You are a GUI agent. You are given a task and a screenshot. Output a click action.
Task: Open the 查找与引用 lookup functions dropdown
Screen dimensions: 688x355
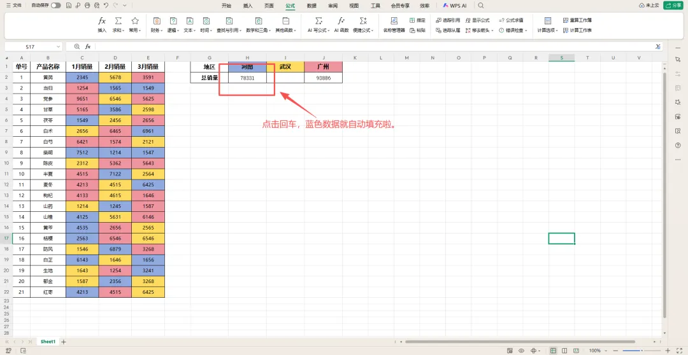pyautogui.click(x=229, y=25)
